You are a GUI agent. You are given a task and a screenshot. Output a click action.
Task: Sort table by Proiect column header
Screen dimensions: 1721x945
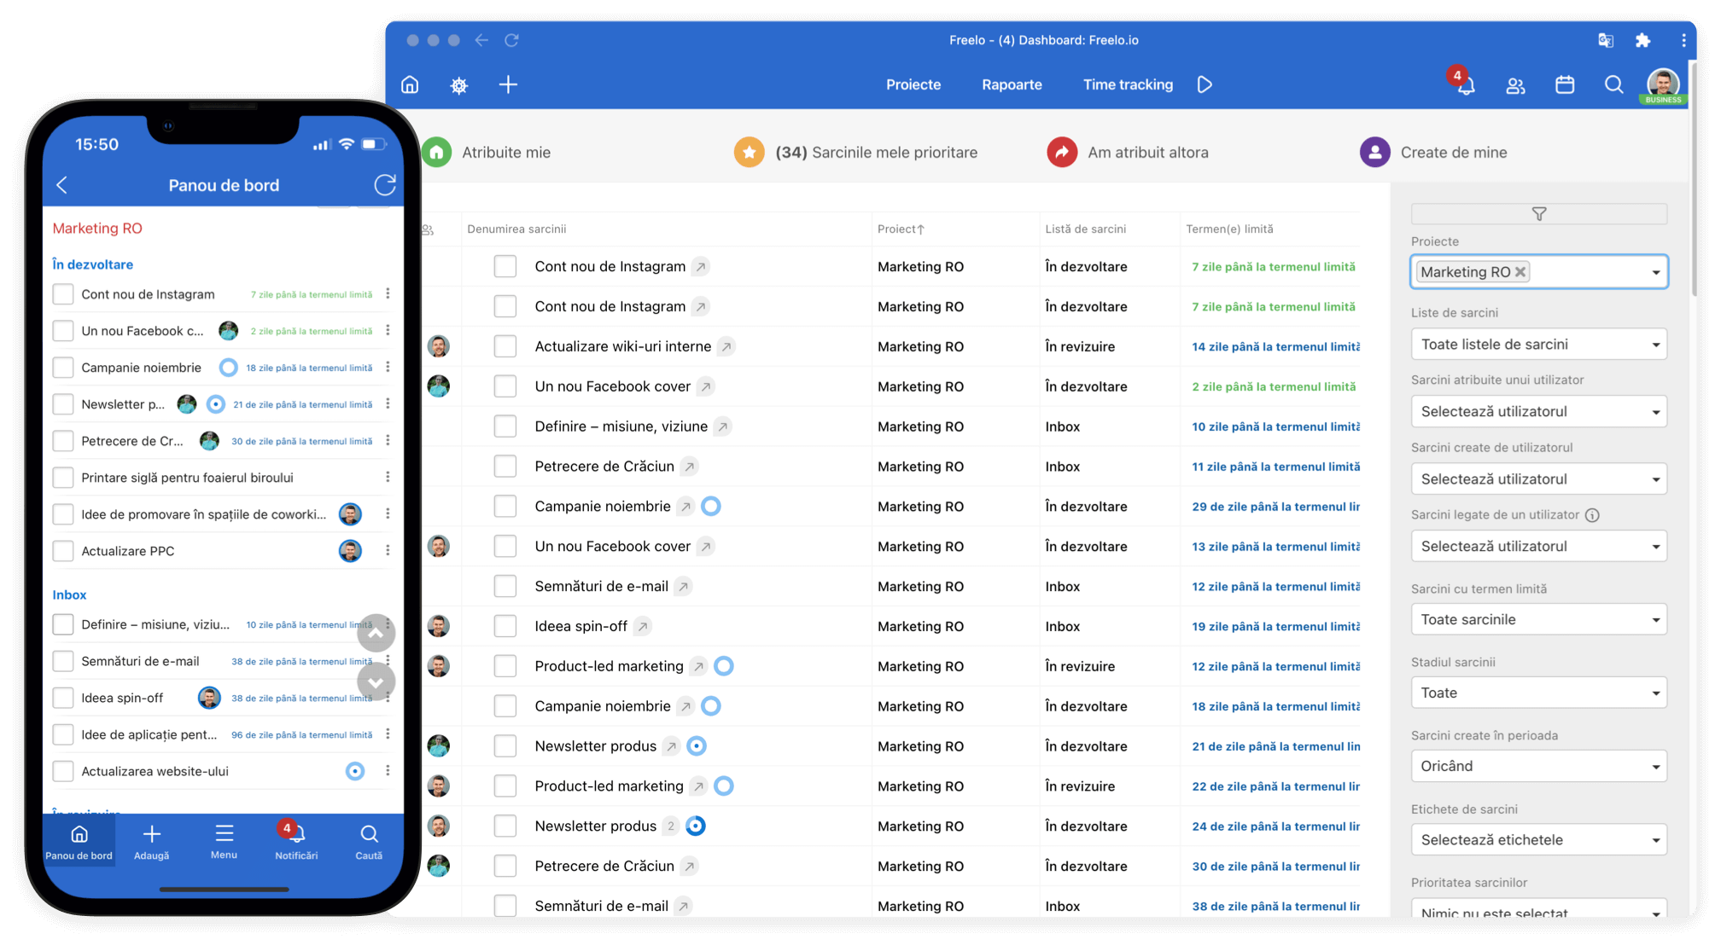click(x=901, y=229)
